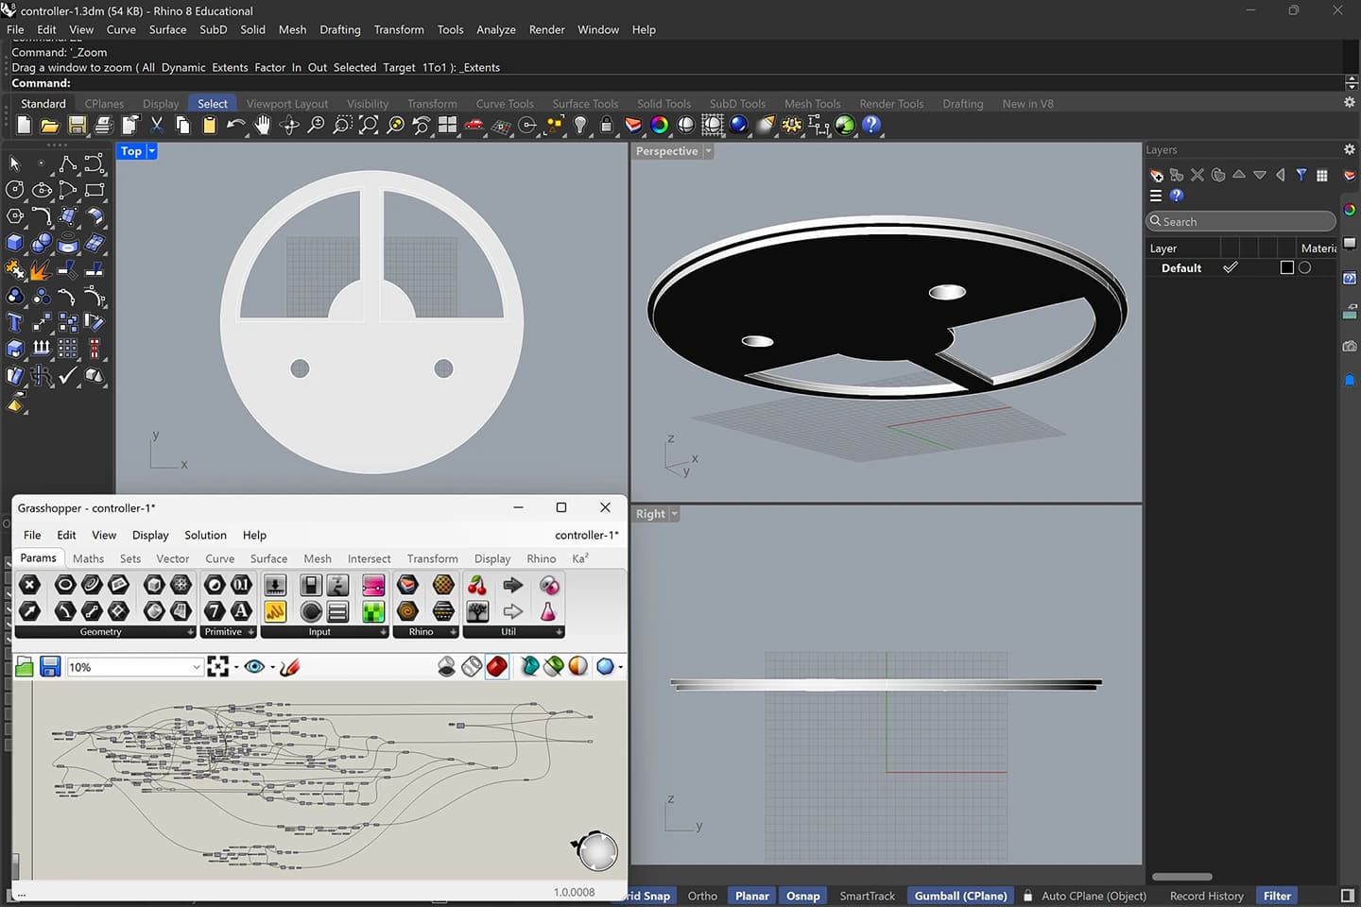Click Grasshopper's blue floppy Save icon

(50, 667)
